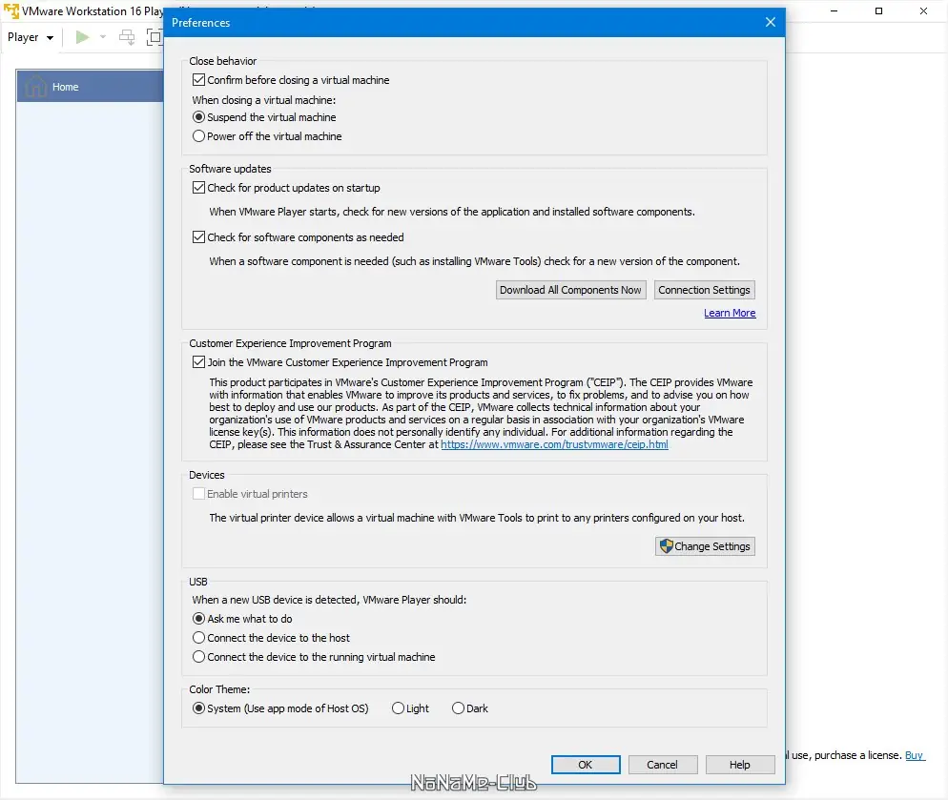This screenshot has height=800, width=948.
Task: Toggle Confirm before closing a virtual machine
Action: (x=198, y=80)
